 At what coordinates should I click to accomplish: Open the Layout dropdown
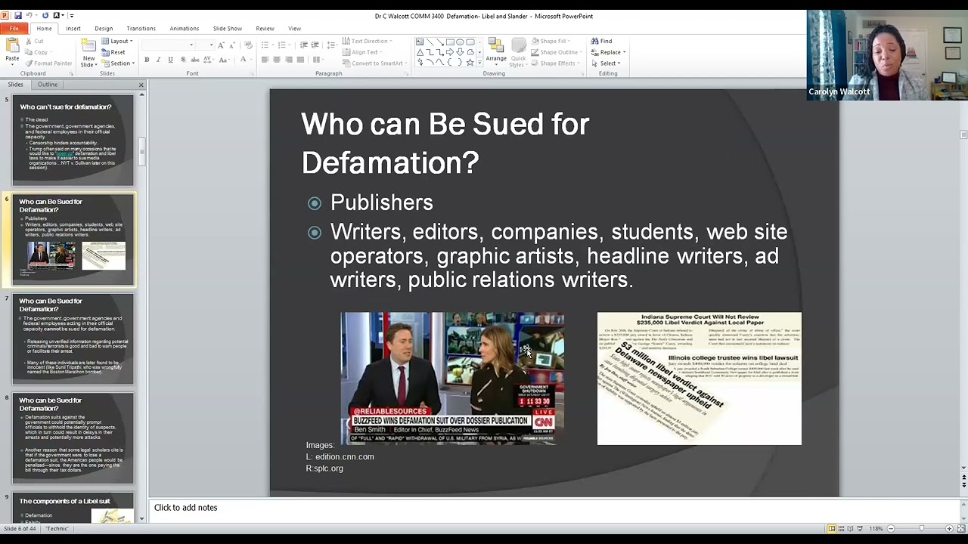tap(117, 41)
